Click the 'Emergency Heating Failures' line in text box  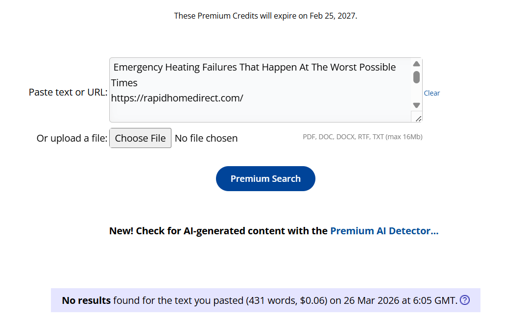254,67
